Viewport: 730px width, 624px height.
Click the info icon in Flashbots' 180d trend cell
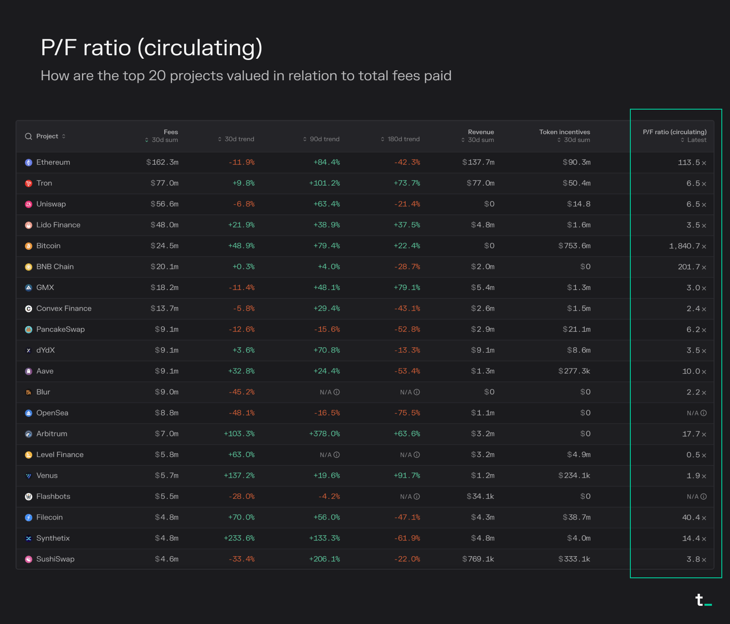click(x=417, y=497)
